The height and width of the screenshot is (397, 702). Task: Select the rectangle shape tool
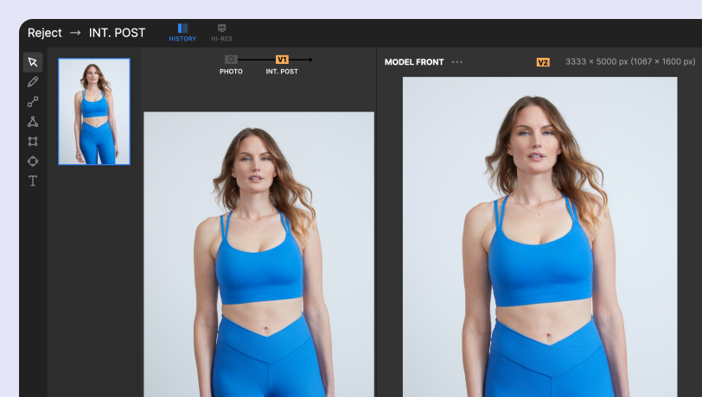click(33, 142)
